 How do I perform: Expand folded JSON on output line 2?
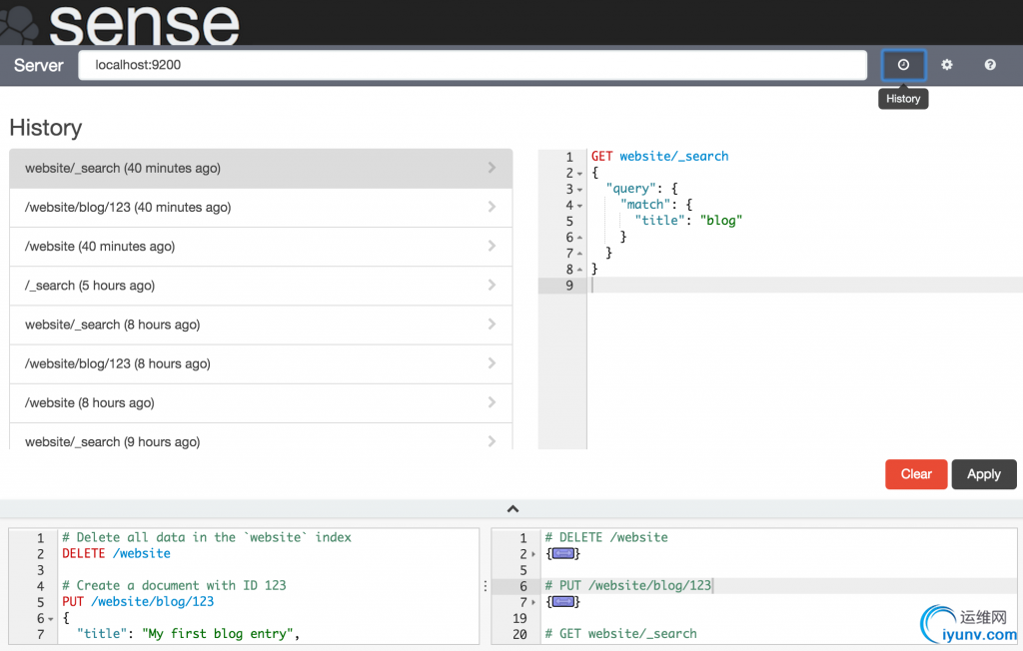click(562, 553)
